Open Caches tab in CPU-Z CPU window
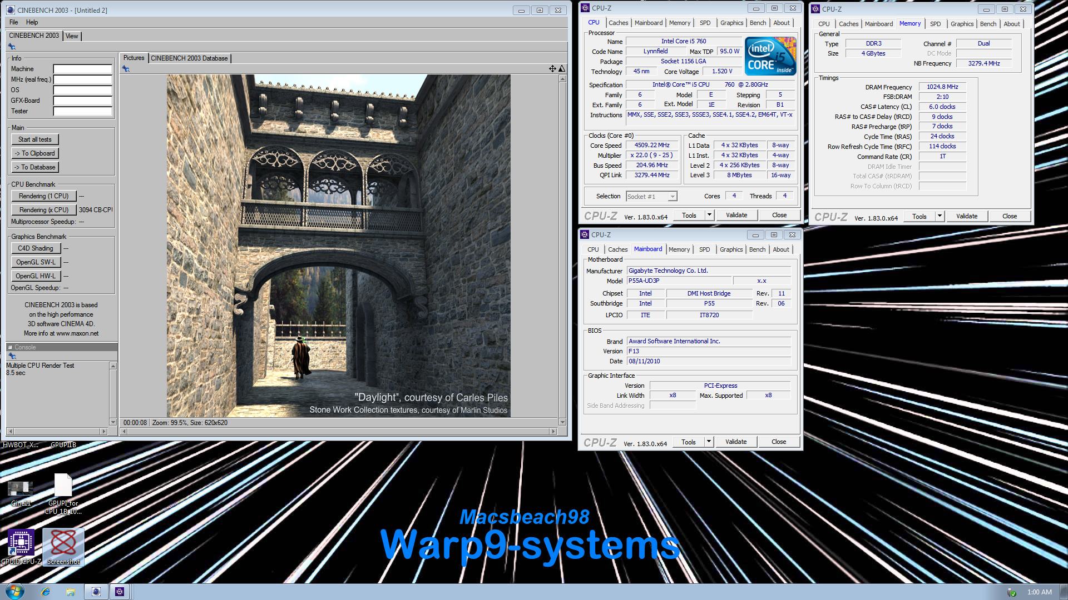The width and height of the screenshot is (1068, 600). pos(618,23)
